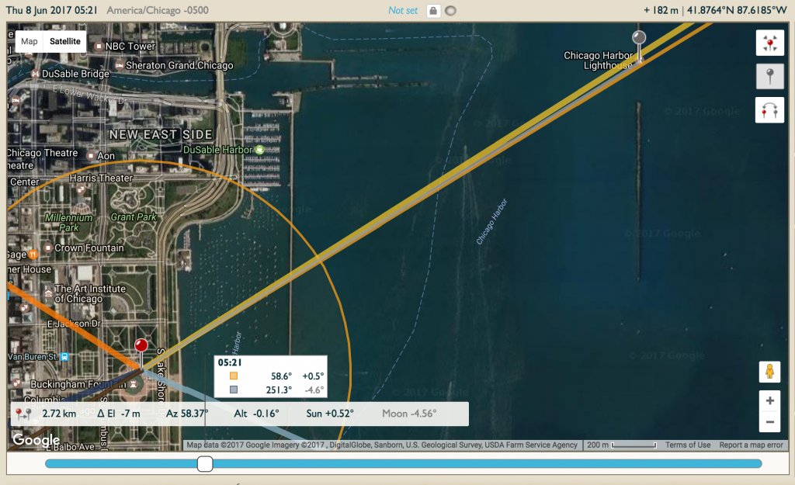Select the Street View pegman icon
Image resolution: width=795 pixels, height=485 pixels.
769,372
